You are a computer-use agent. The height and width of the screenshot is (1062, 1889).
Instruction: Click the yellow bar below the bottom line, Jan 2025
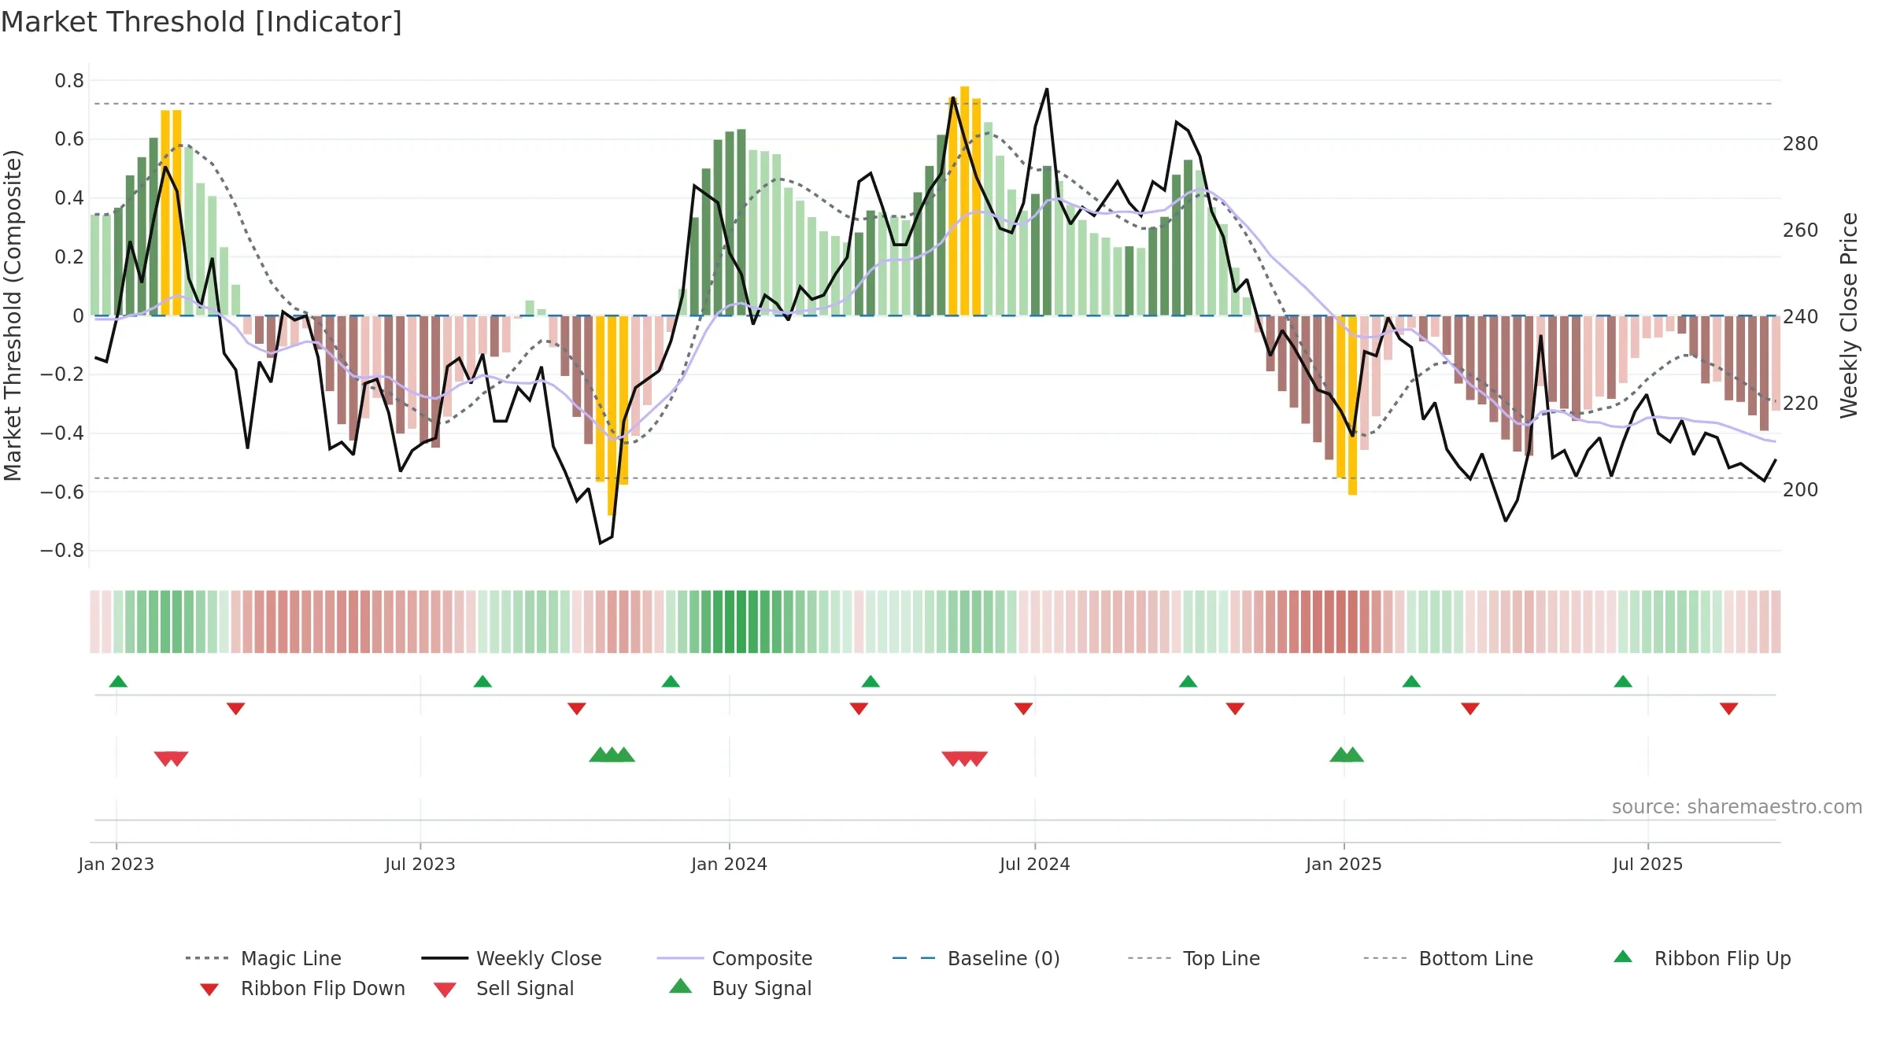(x=1352, y=405)
